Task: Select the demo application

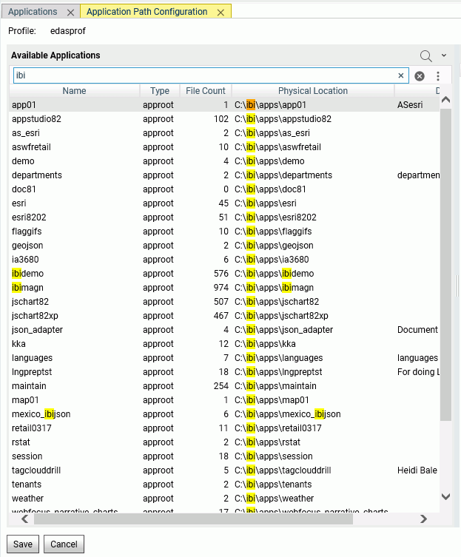Action: pos(23,161)
